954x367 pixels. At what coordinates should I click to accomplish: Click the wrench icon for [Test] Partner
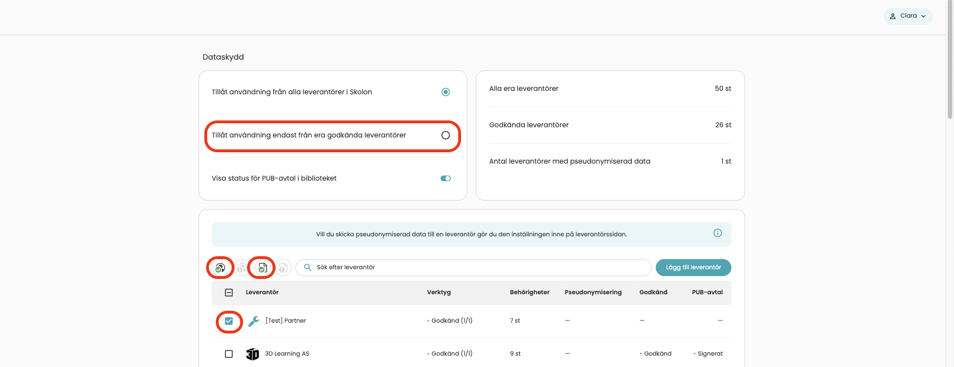click(x=254, y=321)
